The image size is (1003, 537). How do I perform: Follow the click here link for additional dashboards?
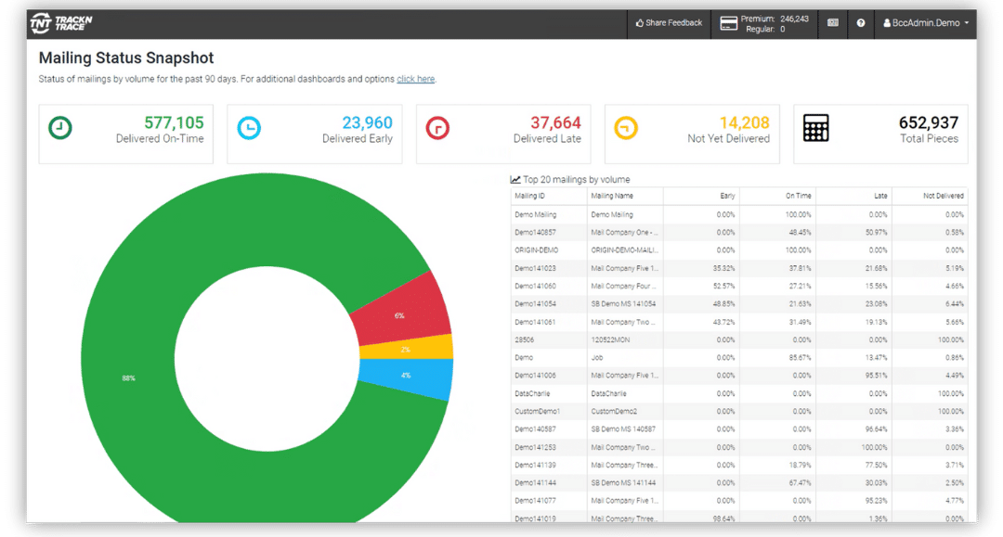coord(415,79)
